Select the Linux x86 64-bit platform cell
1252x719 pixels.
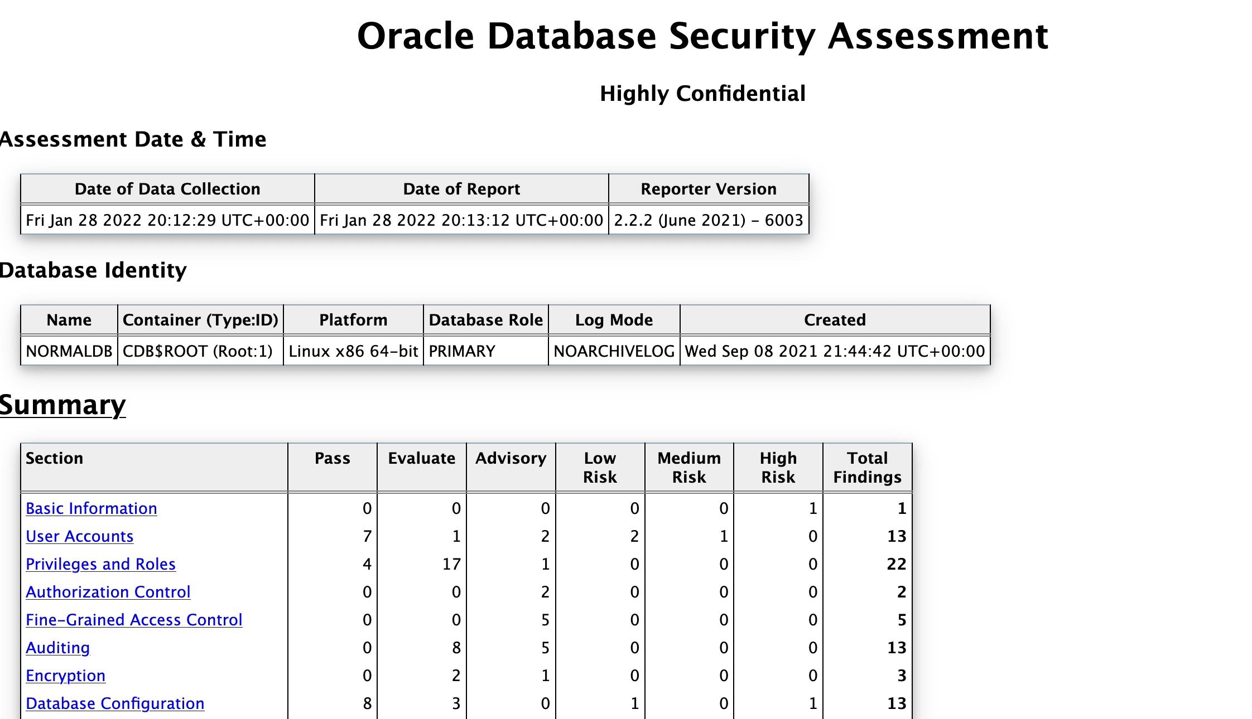(x=353, y=351)
